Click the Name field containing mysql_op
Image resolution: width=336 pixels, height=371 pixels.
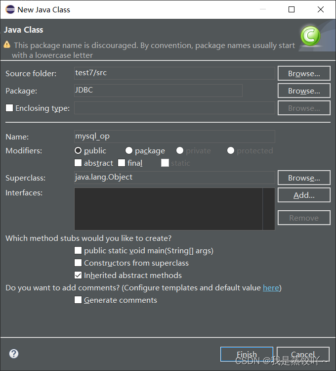[x=174, y=137]
